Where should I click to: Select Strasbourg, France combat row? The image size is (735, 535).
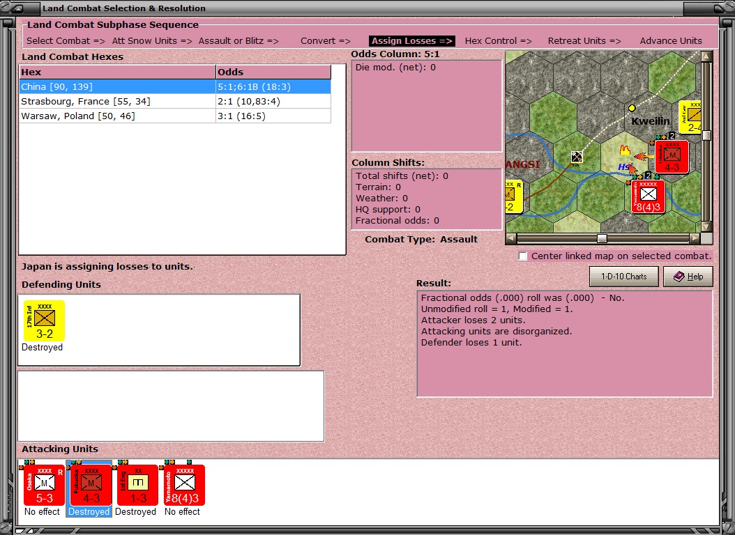click(175, 102)
